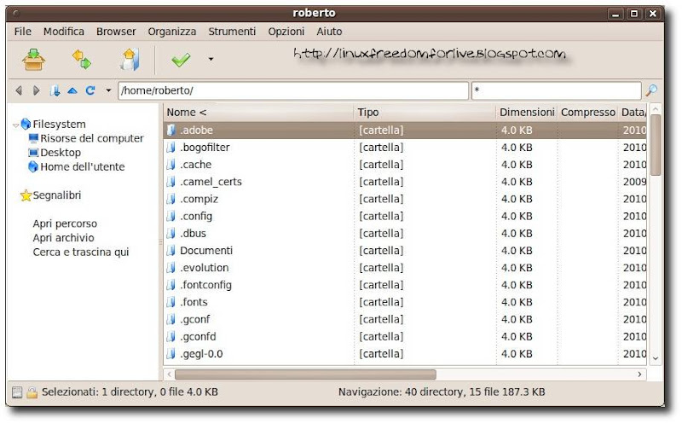Click the .compiz folder icon
Viewport: 682px width, 424px height.
click(171, 199)
